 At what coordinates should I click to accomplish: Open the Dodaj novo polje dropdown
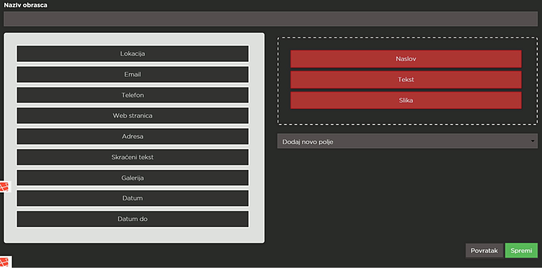pos(407,141)
